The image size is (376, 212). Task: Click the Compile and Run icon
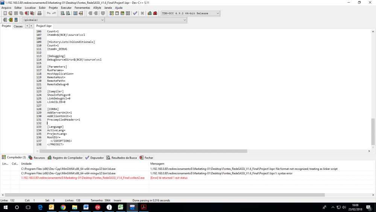[122, 13]
